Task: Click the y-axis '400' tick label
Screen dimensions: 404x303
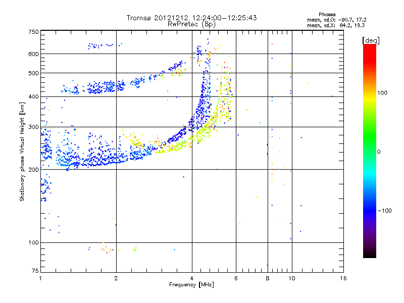Action: 33,96
